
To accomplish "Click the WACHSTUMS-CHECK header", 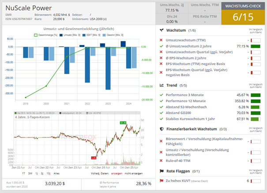I will coord(243,6).
